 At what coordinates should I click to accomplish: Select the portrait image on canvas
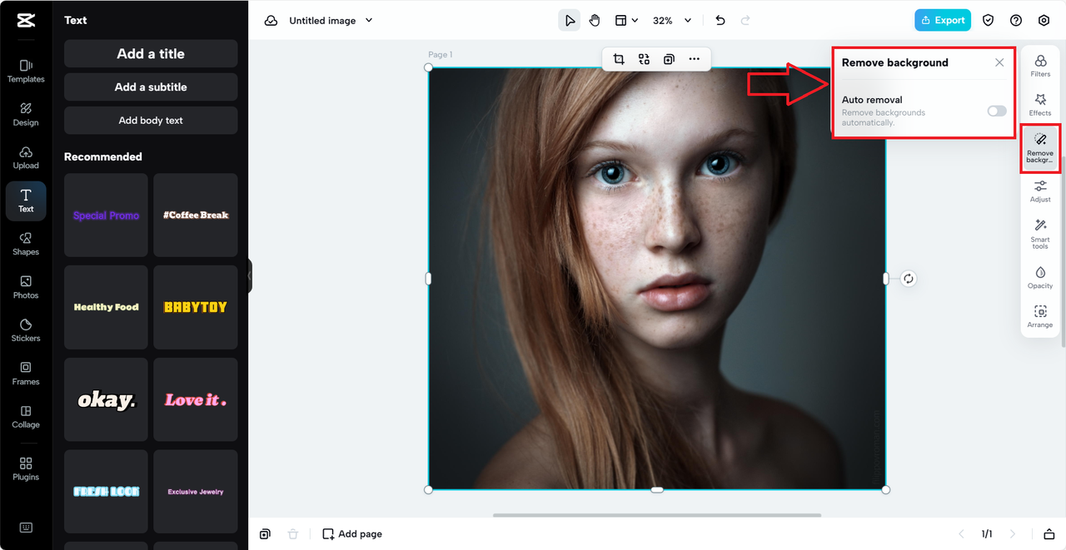[x=657, y=279]
